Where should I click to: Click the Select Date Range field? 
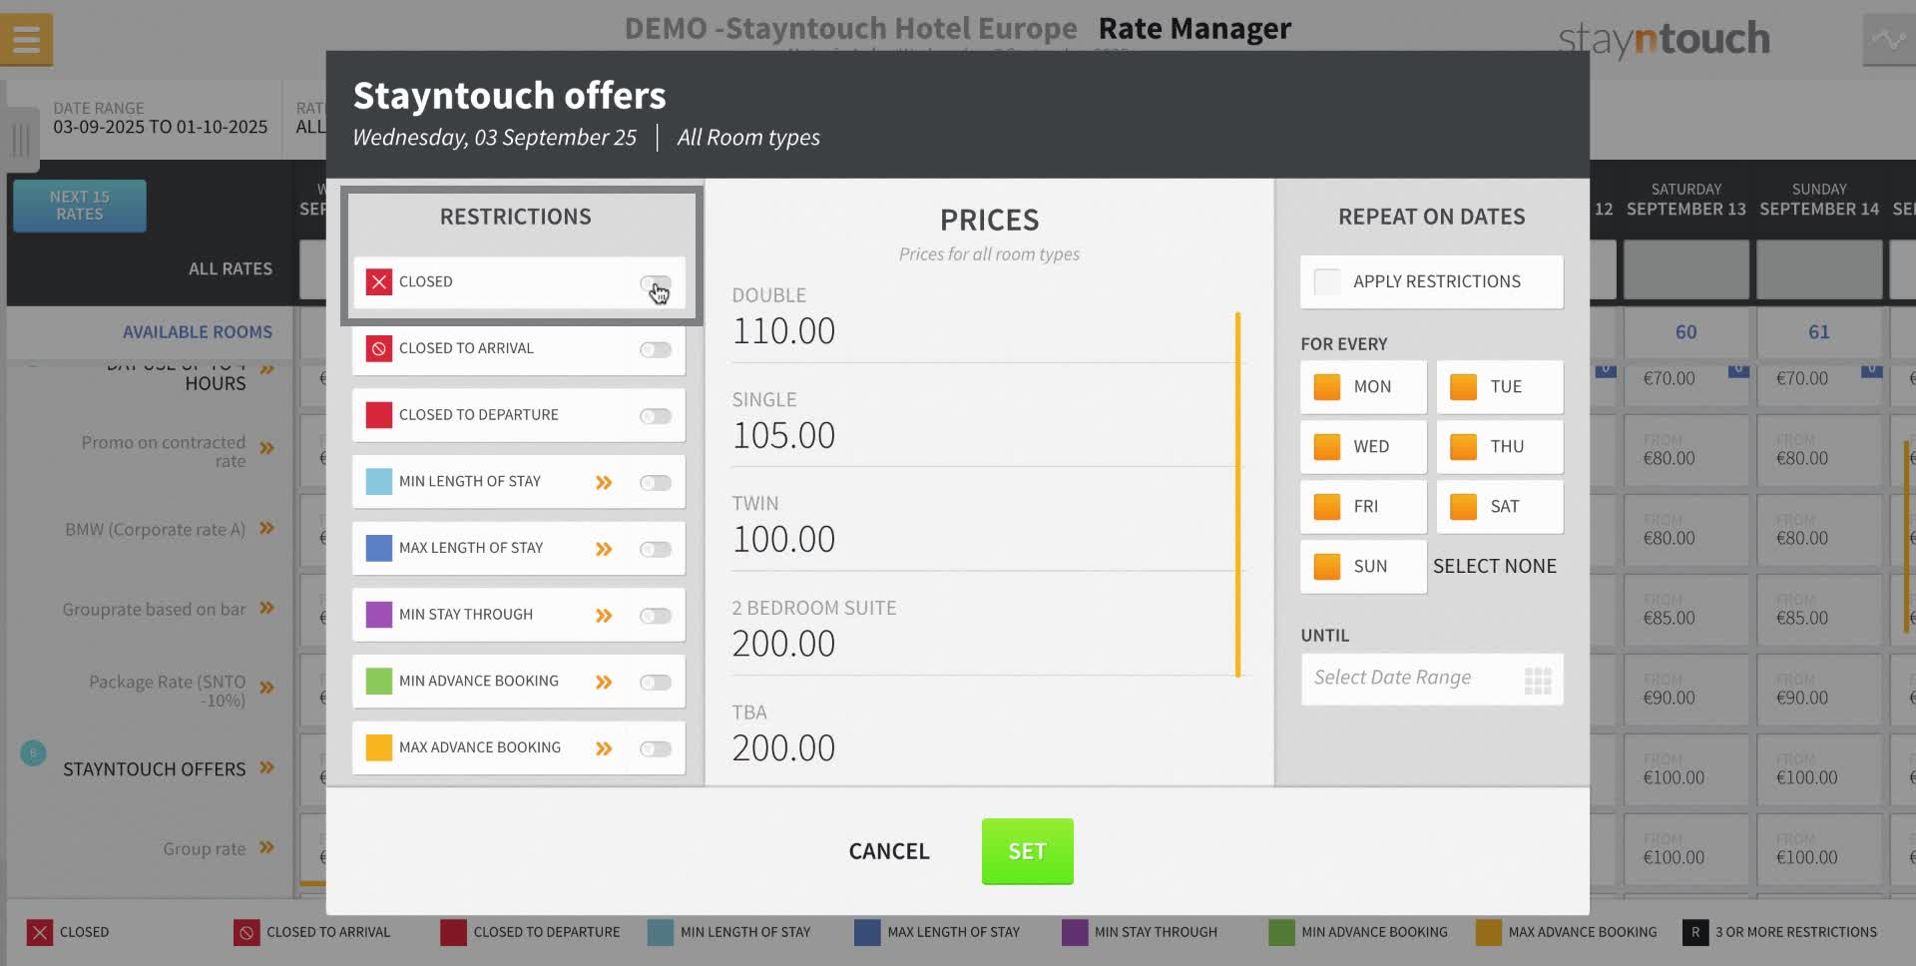pyautogui.click(x=1432, y=680)
